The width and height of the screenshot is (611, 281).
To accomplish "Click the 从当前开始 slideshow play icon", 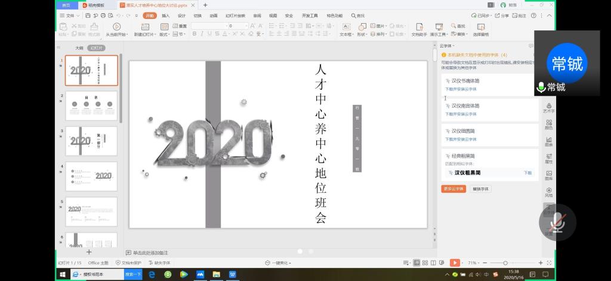I will tap(116, 27).
